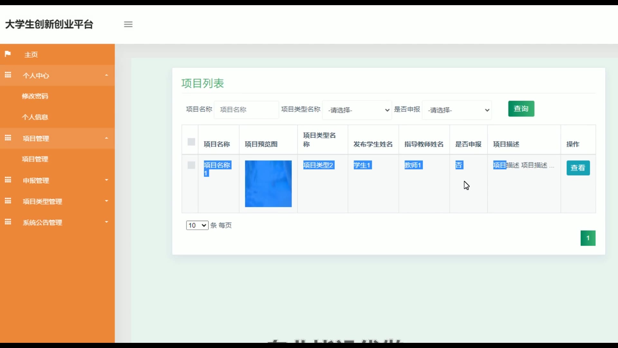Click the grid icon beside 个人中心
Image resolution: width=618 pixels, height=348 pixels.
point(8,75)
